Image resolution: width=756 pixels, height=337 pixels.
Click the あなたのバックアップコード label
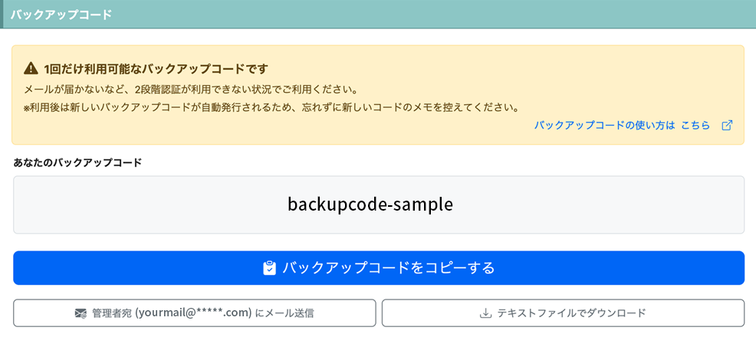[78, 162]
